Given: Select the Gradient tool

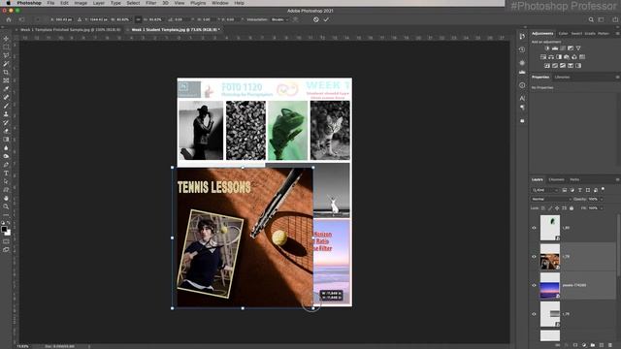Looking at the screenshot, I should 6,140.
